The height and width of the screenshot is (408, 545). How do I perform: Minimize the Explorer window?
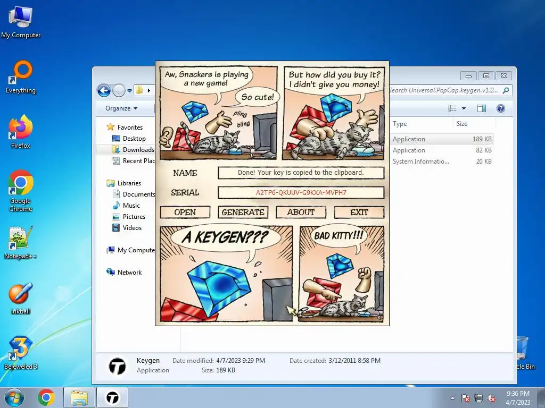click(x=468, y=75)
